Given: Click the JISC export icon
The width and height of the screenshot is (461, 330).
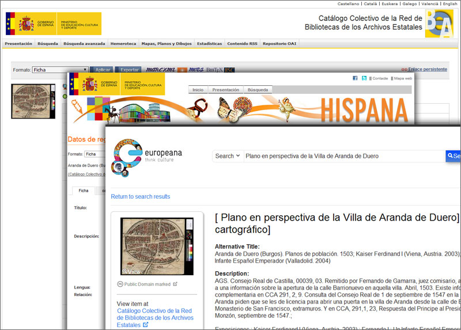Looking at the screenshot, I should (229, 70).
